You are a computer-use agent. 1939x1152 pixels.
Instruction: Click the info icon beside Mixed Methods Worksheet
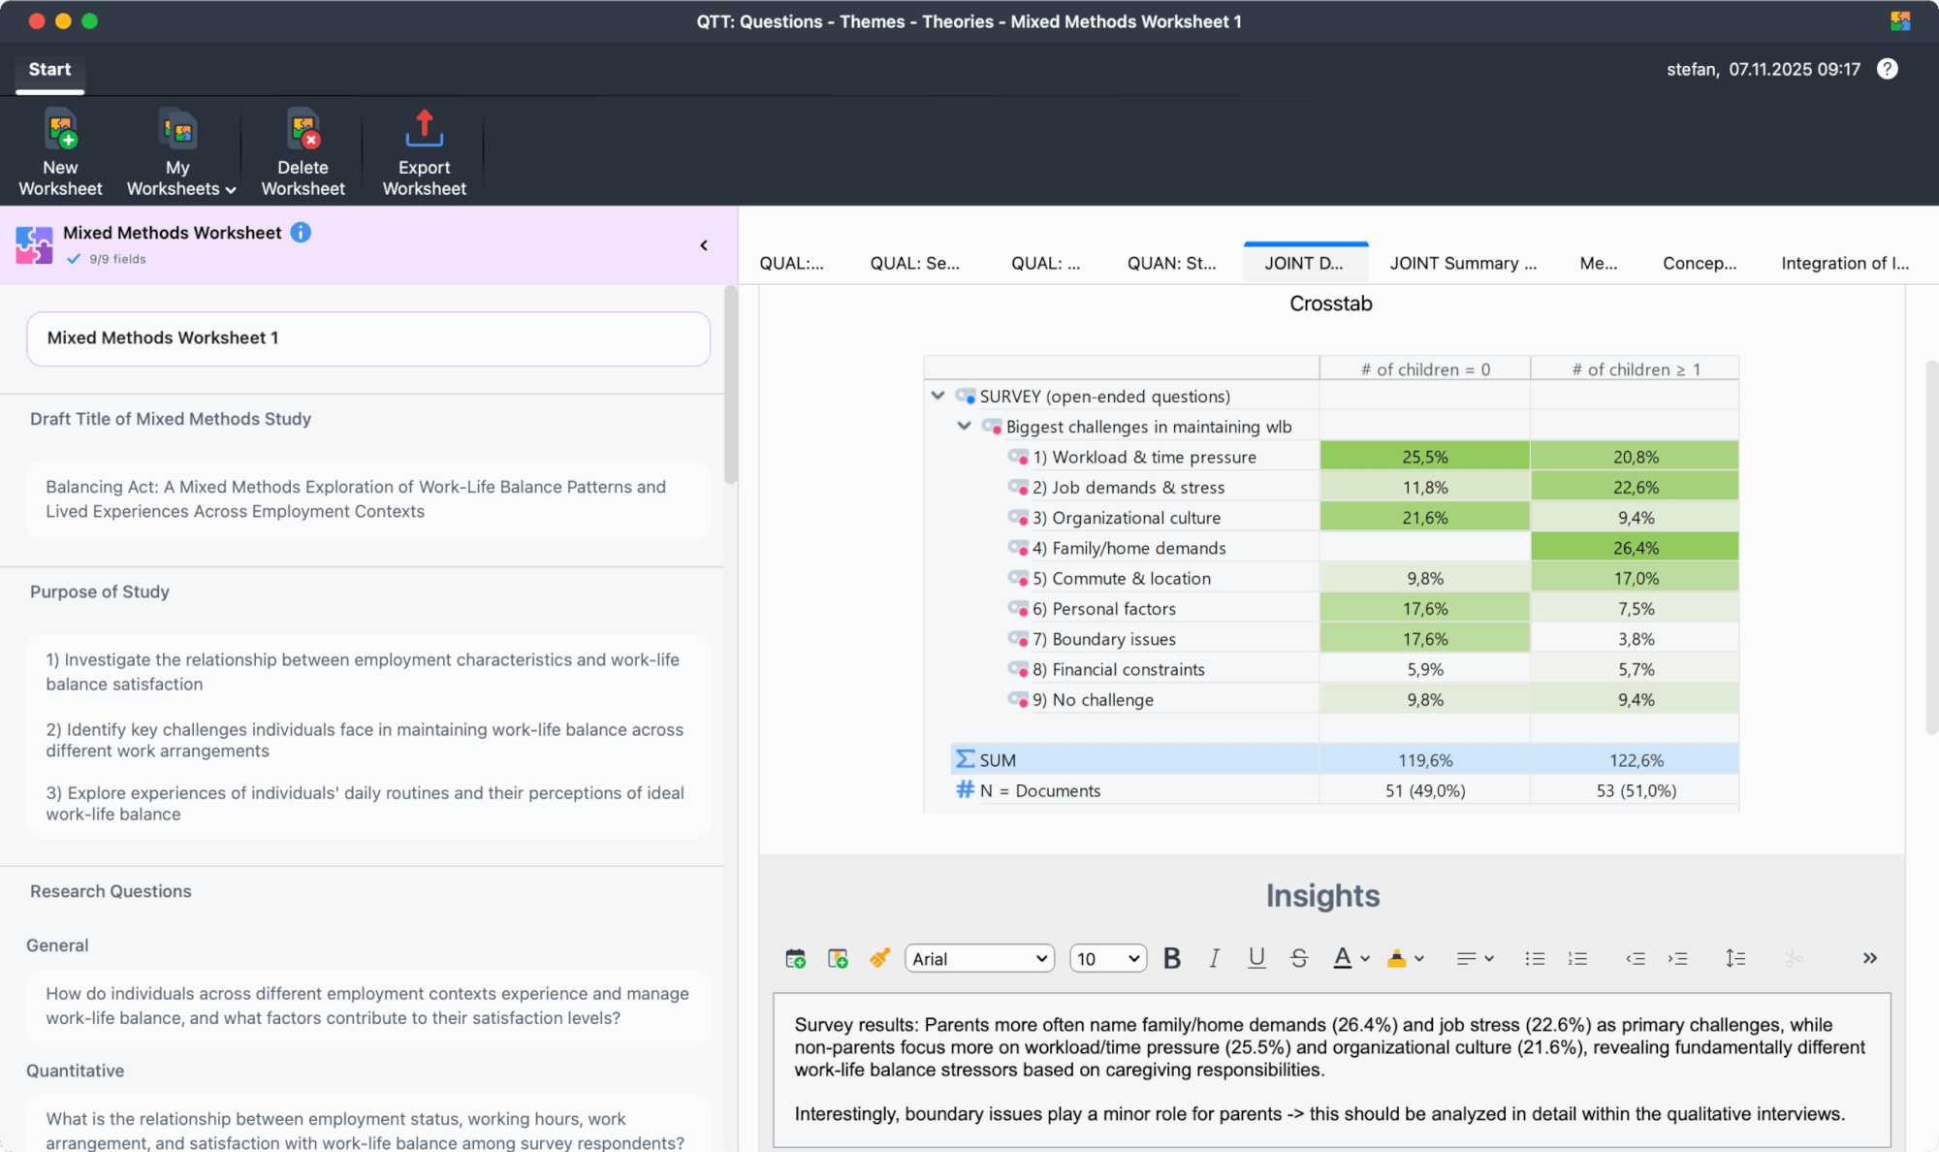point(302,233)
